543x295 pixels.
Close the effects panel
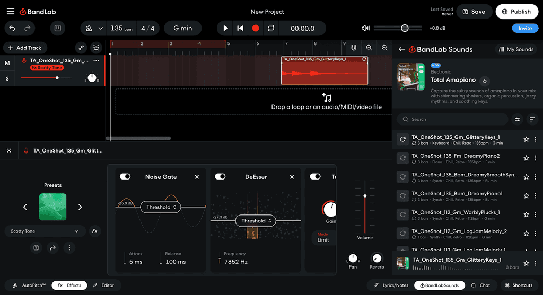pos(9,150)
